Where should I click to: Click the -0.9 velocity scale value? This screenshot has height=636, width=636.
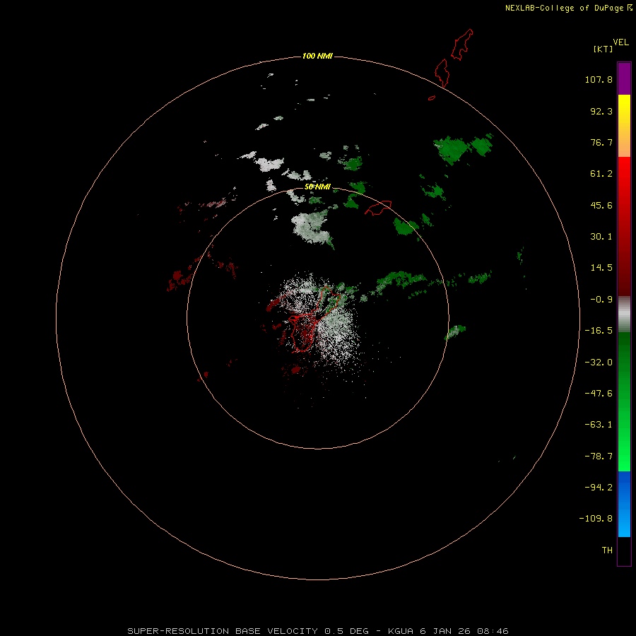click(x=601, y=300)
